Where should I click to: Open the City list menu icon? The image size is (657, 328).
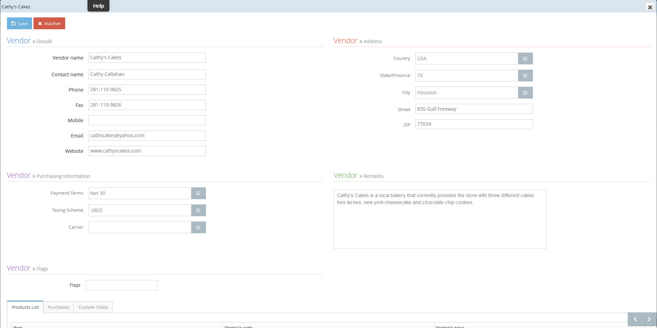click(525, 93)
